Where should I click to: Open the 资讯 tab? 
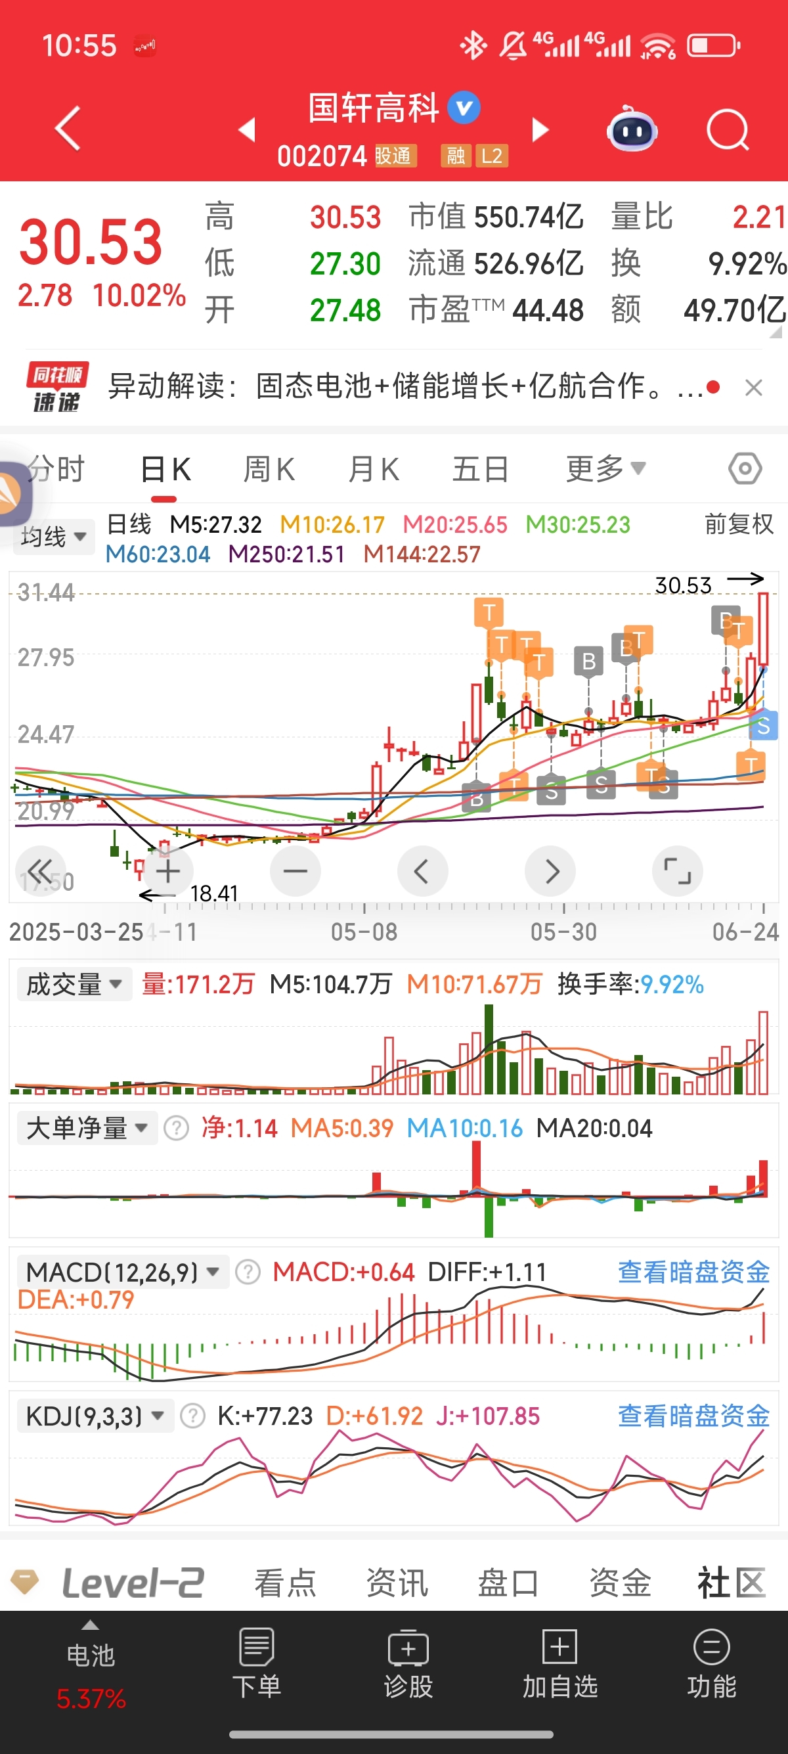397,1582
